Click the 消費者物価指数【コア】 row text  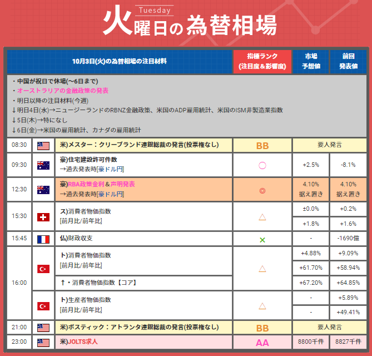[x=99, y=283]
